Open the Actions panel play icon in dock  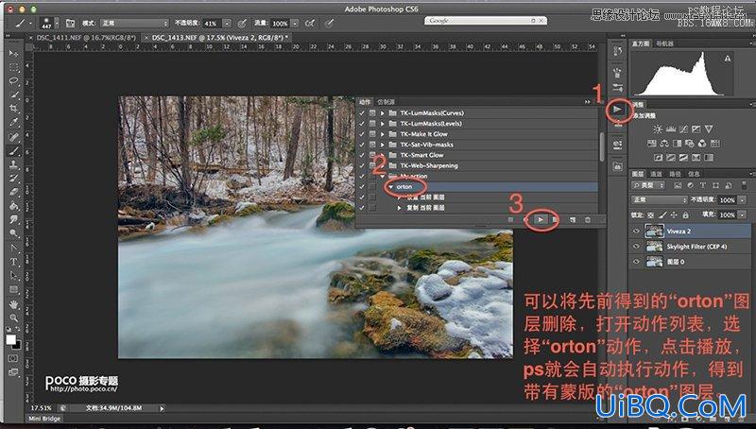618,110
